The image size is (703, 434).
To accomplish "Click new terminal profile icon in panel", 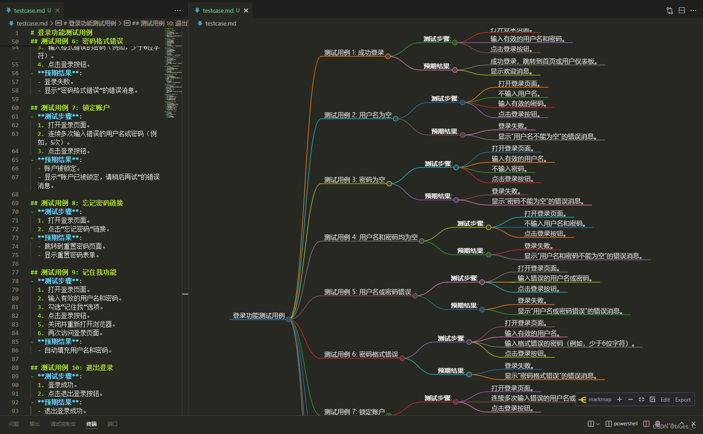I will click(591, 424).
